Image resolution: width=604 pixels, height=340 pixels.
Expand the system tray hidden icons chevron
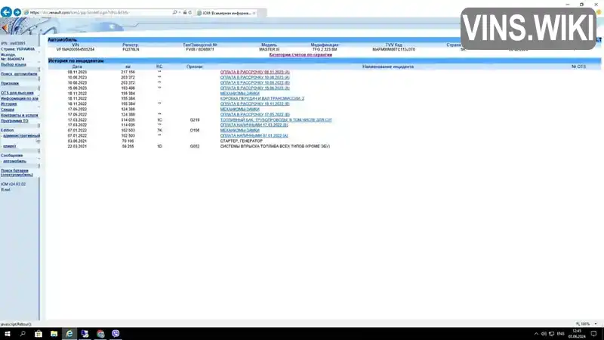[536, 334]
